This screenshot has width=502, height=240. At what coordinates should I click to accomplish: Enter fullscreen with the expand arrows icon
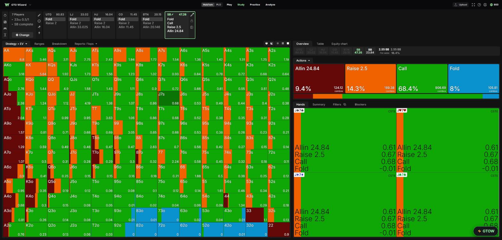pyautogui.click(x=473, y=5)
